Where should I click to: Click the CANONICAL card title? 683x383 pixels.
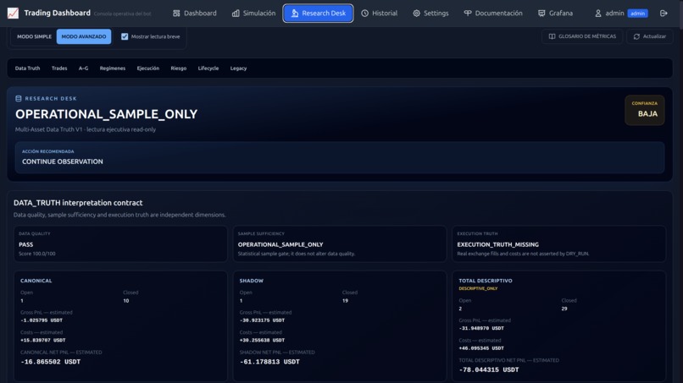click(x=36, y=281)
